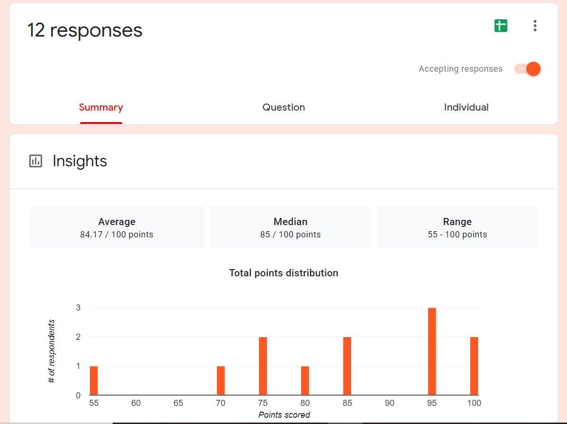Select the Median score card

coord(290,227)
